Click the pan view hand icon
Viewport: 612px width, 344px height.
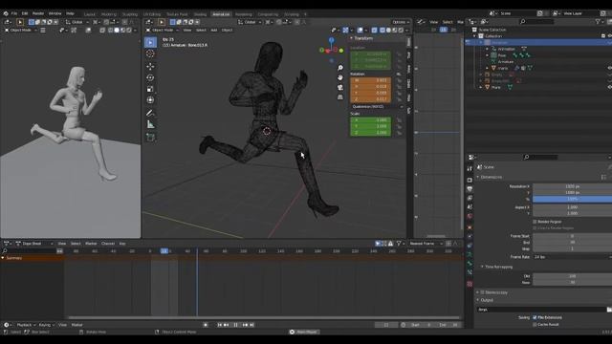tap(340, 77)
